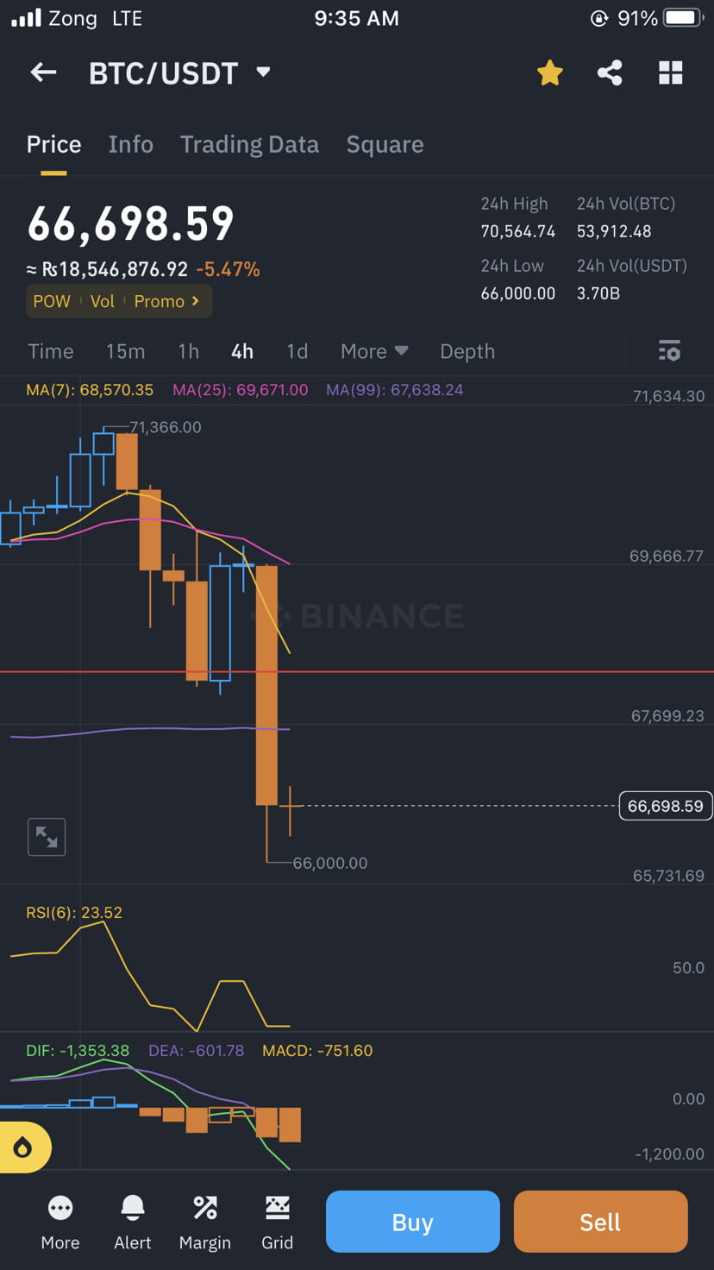Tap the battery icon in status bar
714x1270 pixels.
point(685,18)
